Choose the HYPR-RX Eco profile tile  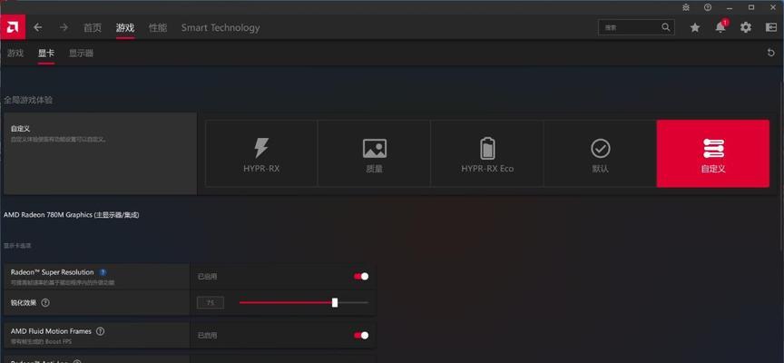(x=487, y=153)
